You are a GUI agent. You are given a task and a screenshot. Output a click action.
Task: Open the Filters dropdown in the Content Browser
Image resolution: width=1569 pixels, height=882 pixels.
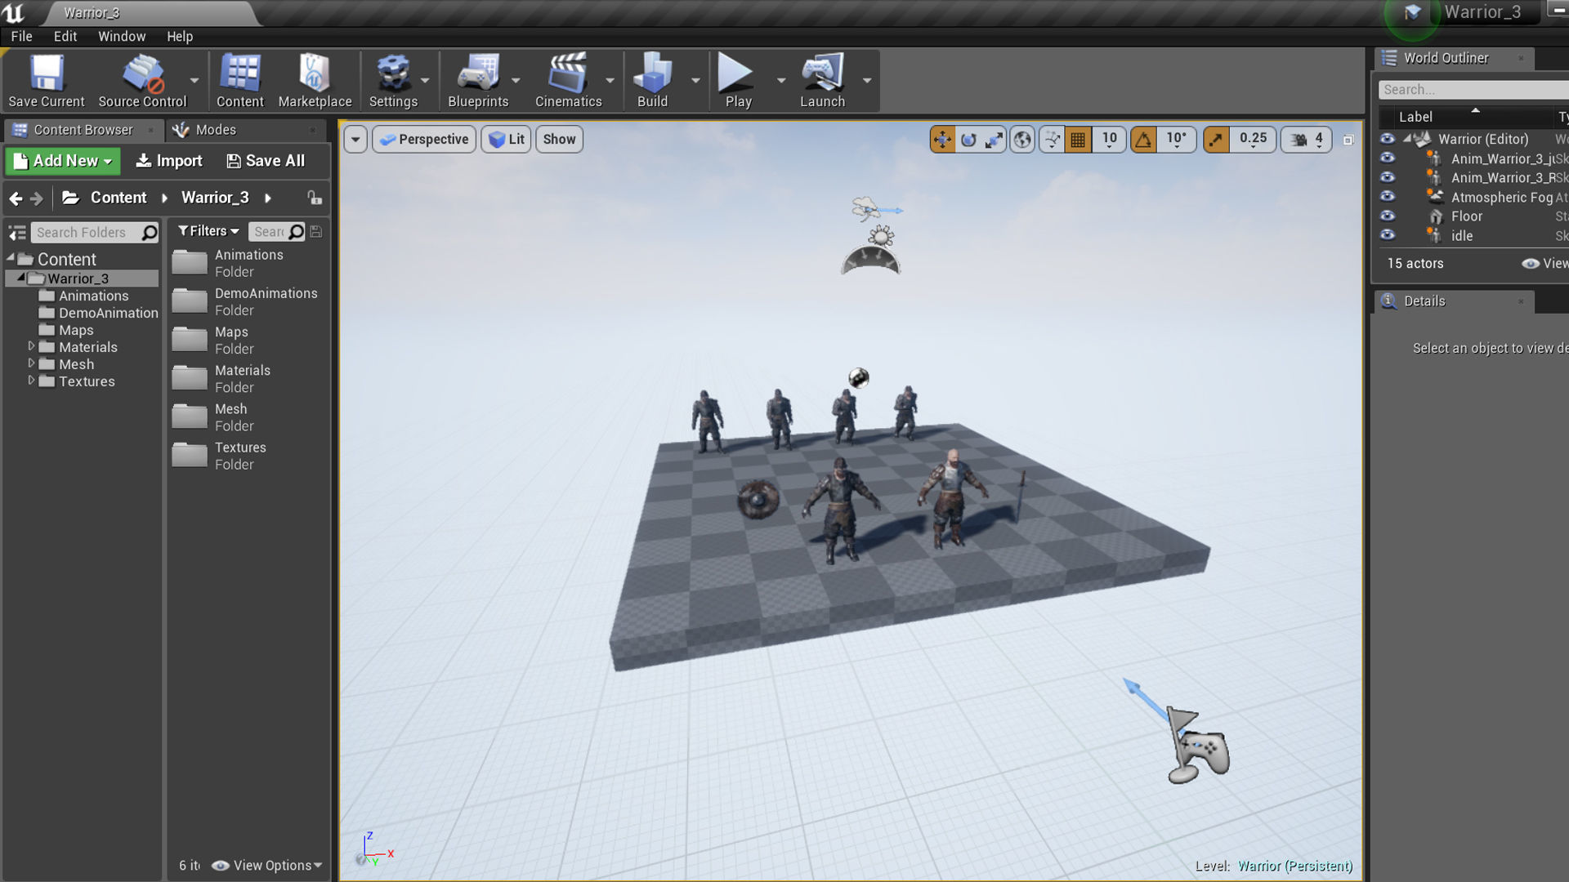208,232
